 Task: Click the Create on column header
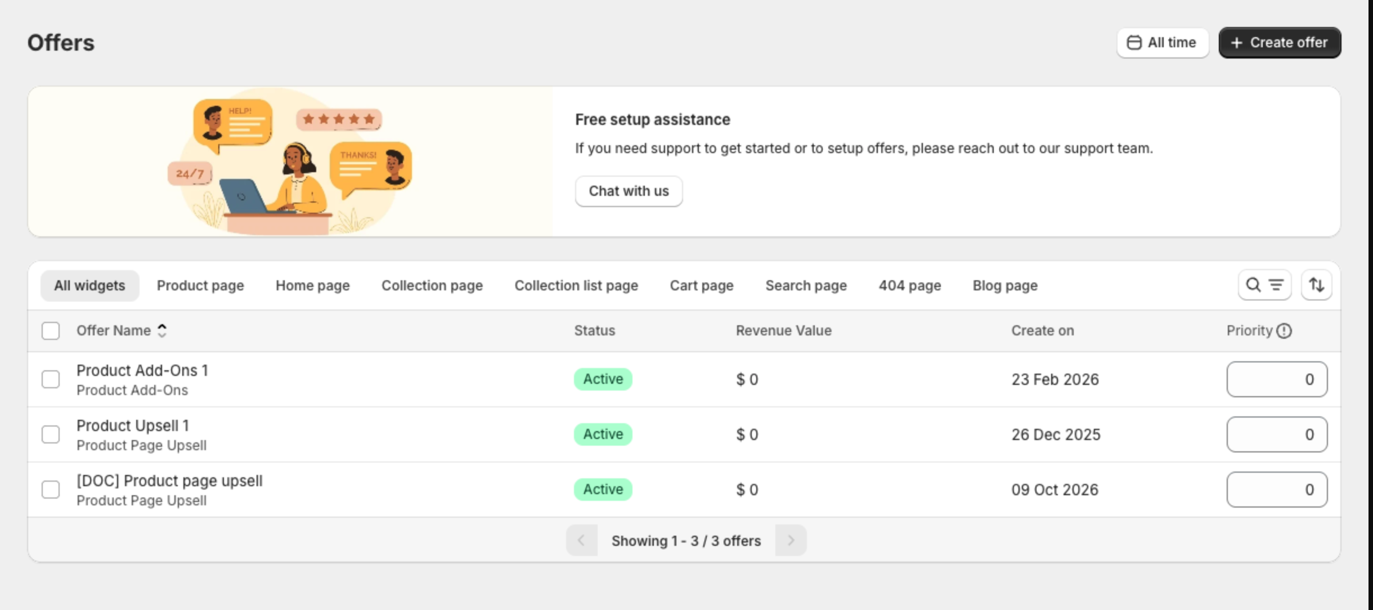coord(1042,331)
